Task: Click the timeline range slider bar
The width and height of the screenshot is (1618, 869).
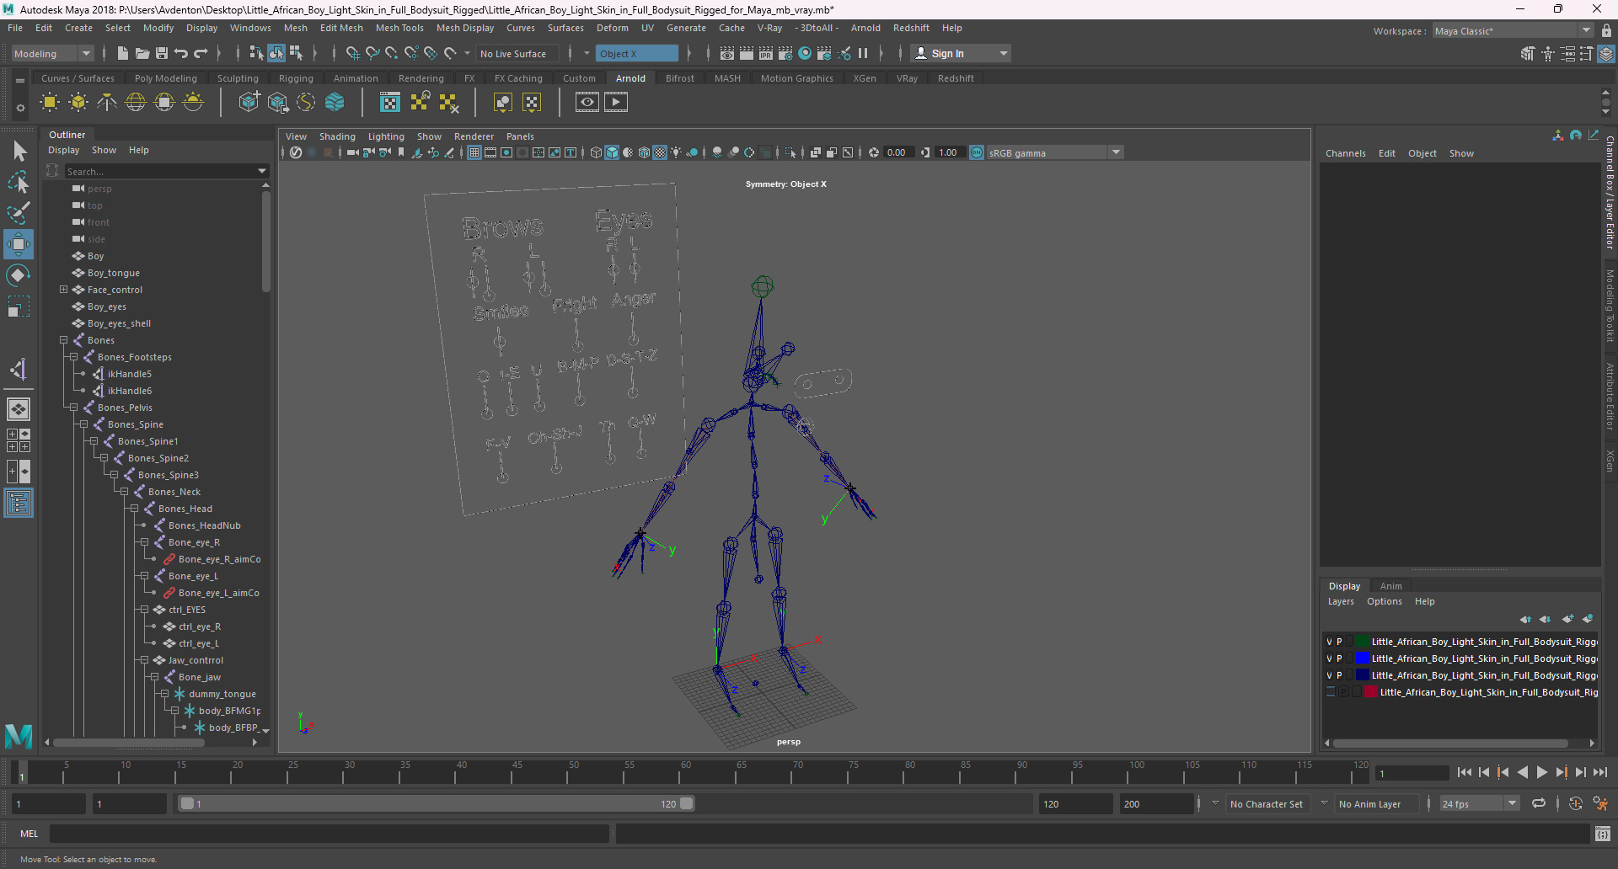Action: (x=437, y=803)
